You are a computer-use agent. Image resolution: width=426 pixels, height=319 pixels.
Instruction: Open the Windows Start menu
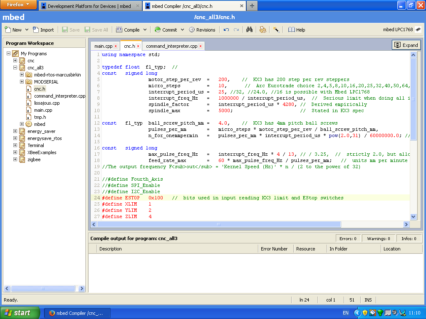[20, 313]
